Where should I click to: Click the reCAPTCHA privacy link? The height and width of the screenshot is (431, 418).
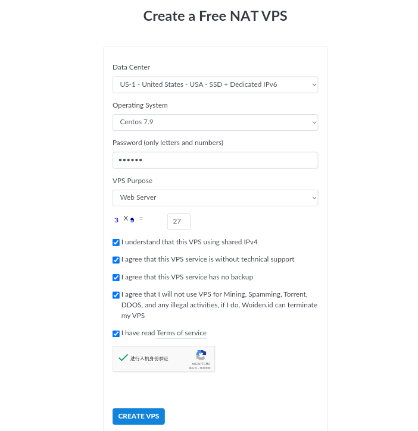(193, 368)
